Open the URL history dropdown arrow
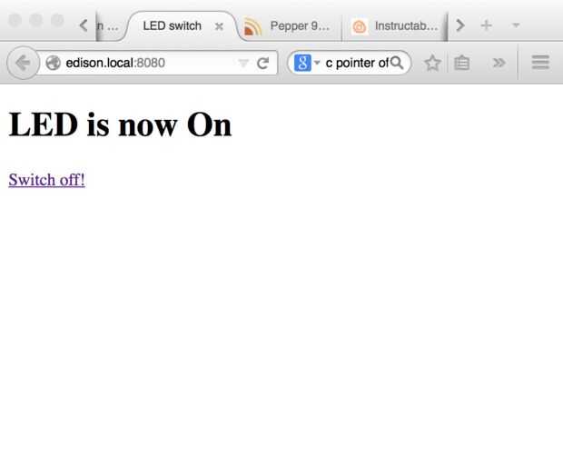The width and height of the screenshot is (563, 458). 243,64
